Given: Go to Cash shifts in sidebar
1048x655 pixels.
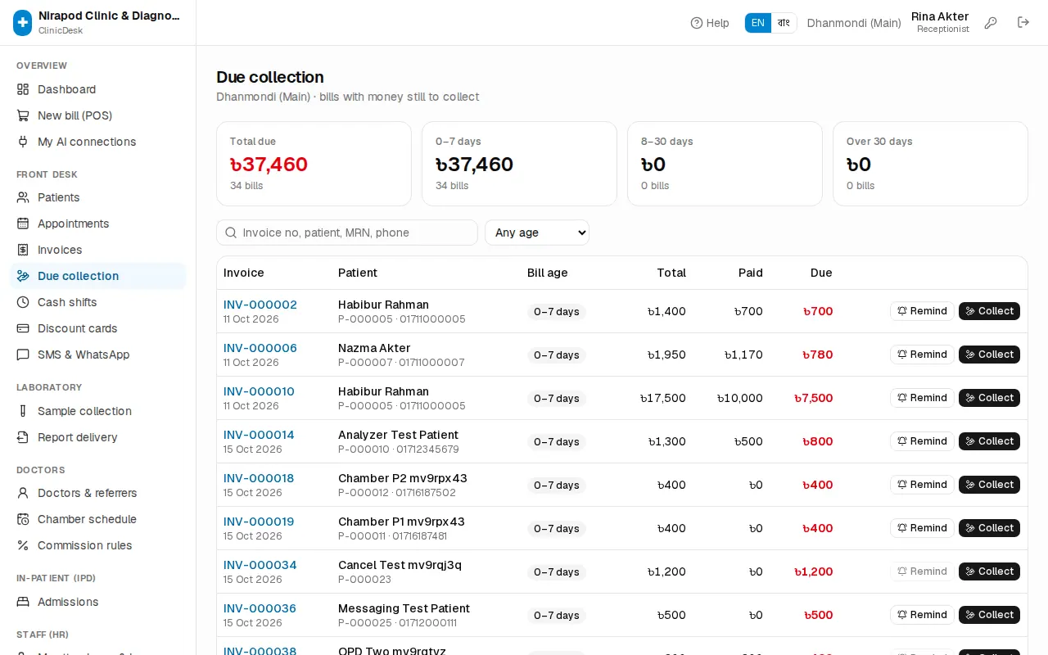Looking at the screenshot, I should coord(98,302).
